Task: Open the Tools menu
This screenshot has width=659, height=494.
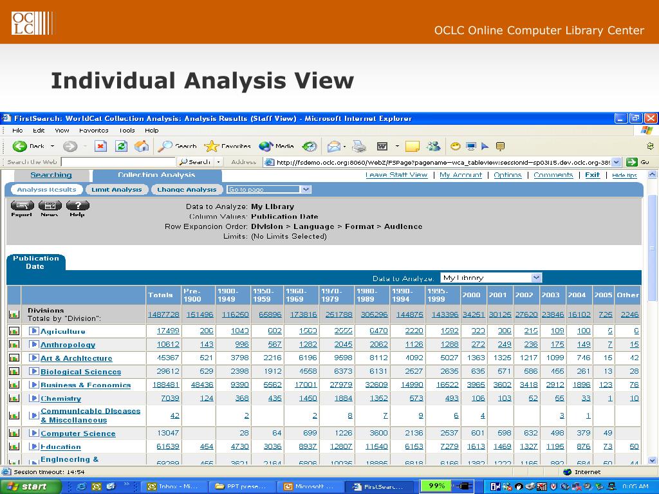Action: [127, 130]
